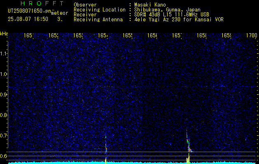Click the cyan noise level bar along the bottom
This screenshot has height=164, width=259.
(x=132, y=163)
